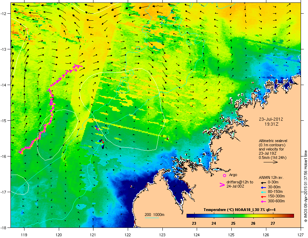Click the time label 19:31Z
The image size is (308, 238).
(271, 124)
